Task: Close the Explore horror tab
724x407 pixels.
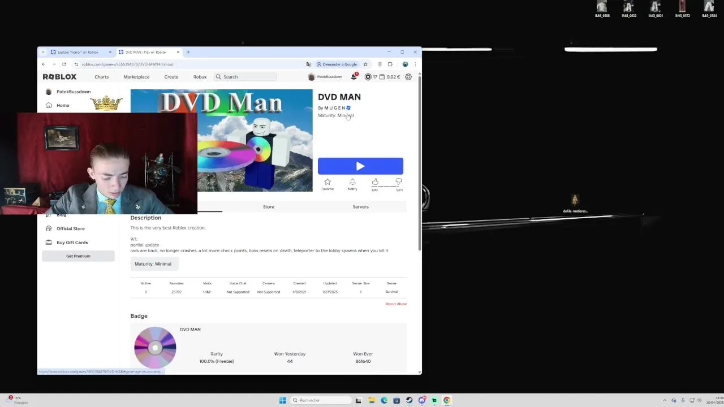Action: coord(110,52)
